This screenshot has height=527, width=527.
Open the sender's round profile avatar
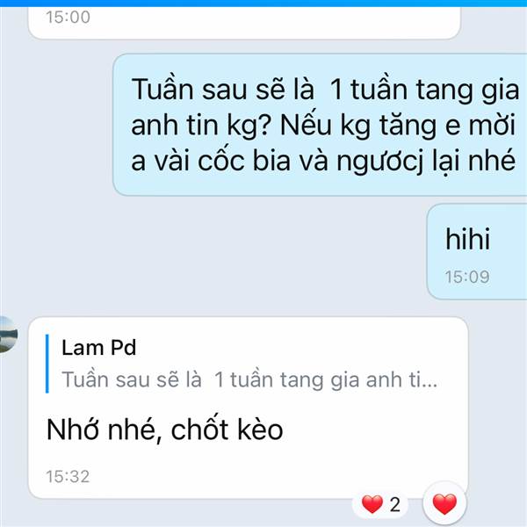point(7,335)
